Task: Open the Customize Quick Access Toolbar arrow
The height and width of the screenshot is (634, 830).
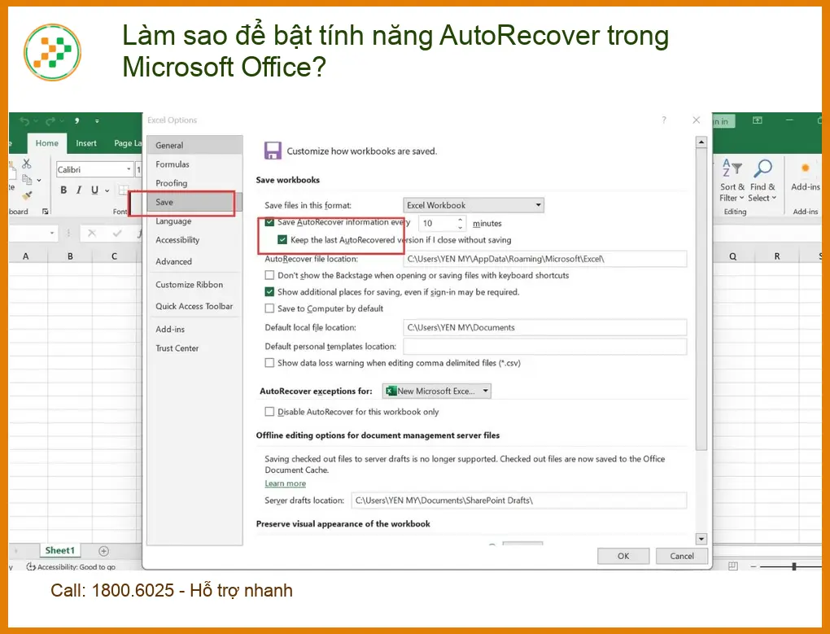Action: (x=97, y=121)
